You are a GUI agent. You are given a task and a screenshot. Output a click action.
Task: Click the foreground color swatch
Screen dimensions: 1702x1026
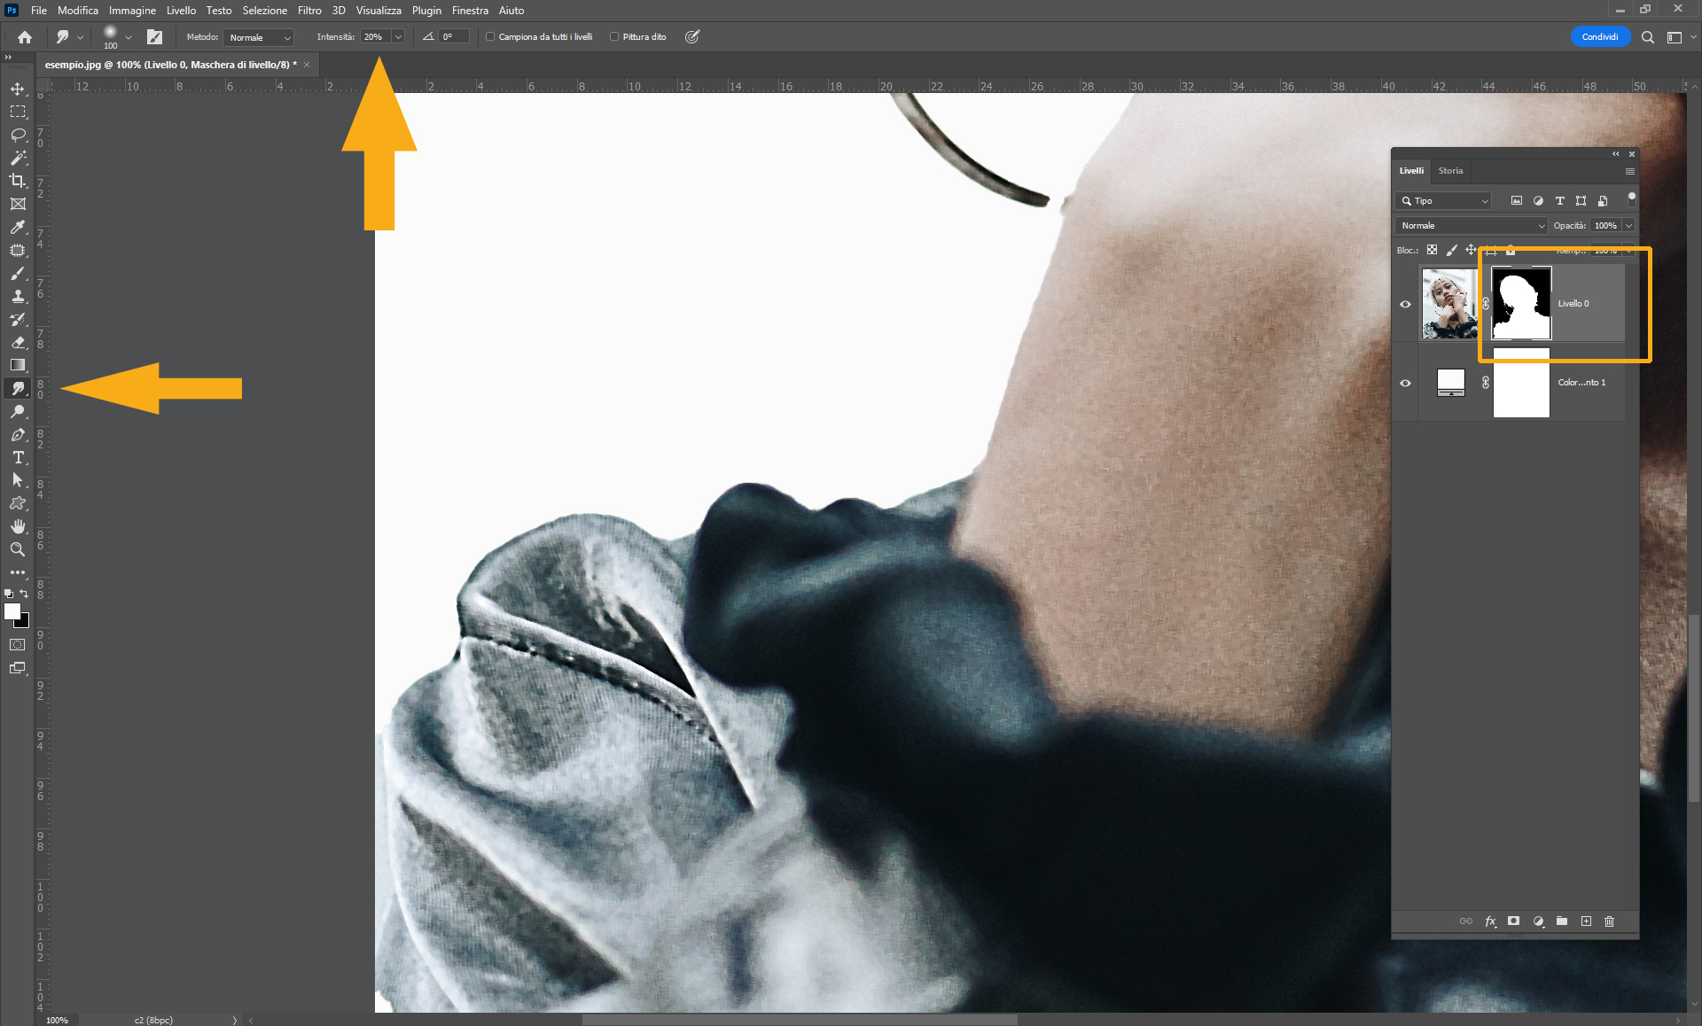(12, 611)
